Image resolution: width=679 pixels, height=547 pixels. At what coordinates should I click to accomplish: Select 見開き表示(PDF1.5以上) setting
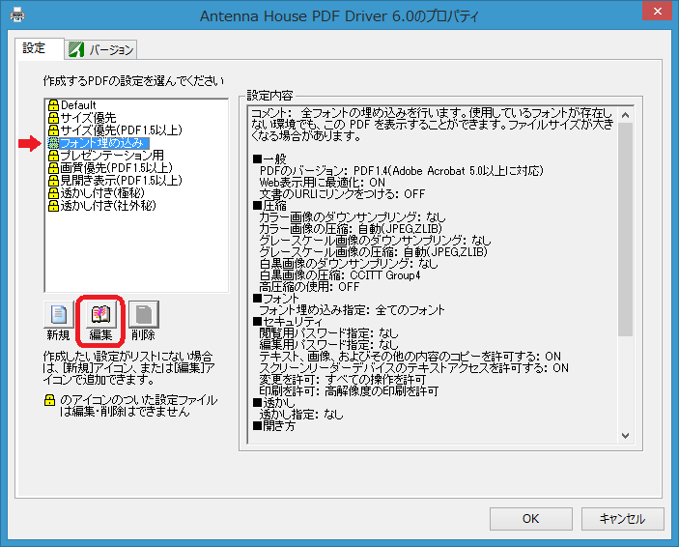122,181
